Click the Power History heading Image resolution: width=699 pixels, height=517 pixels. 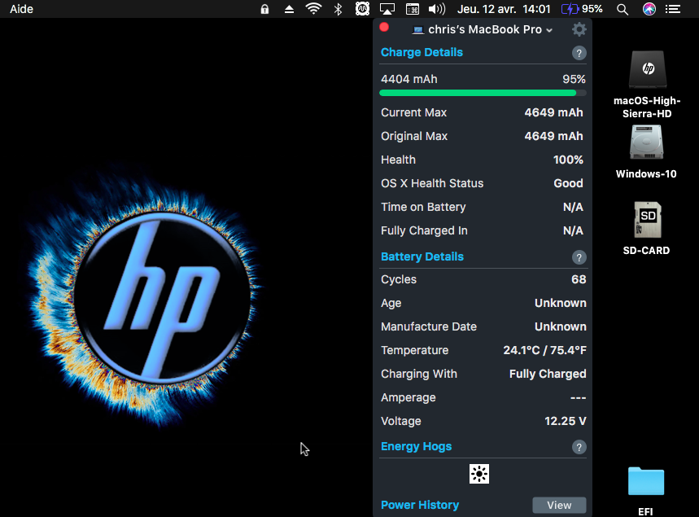(420, 505)
